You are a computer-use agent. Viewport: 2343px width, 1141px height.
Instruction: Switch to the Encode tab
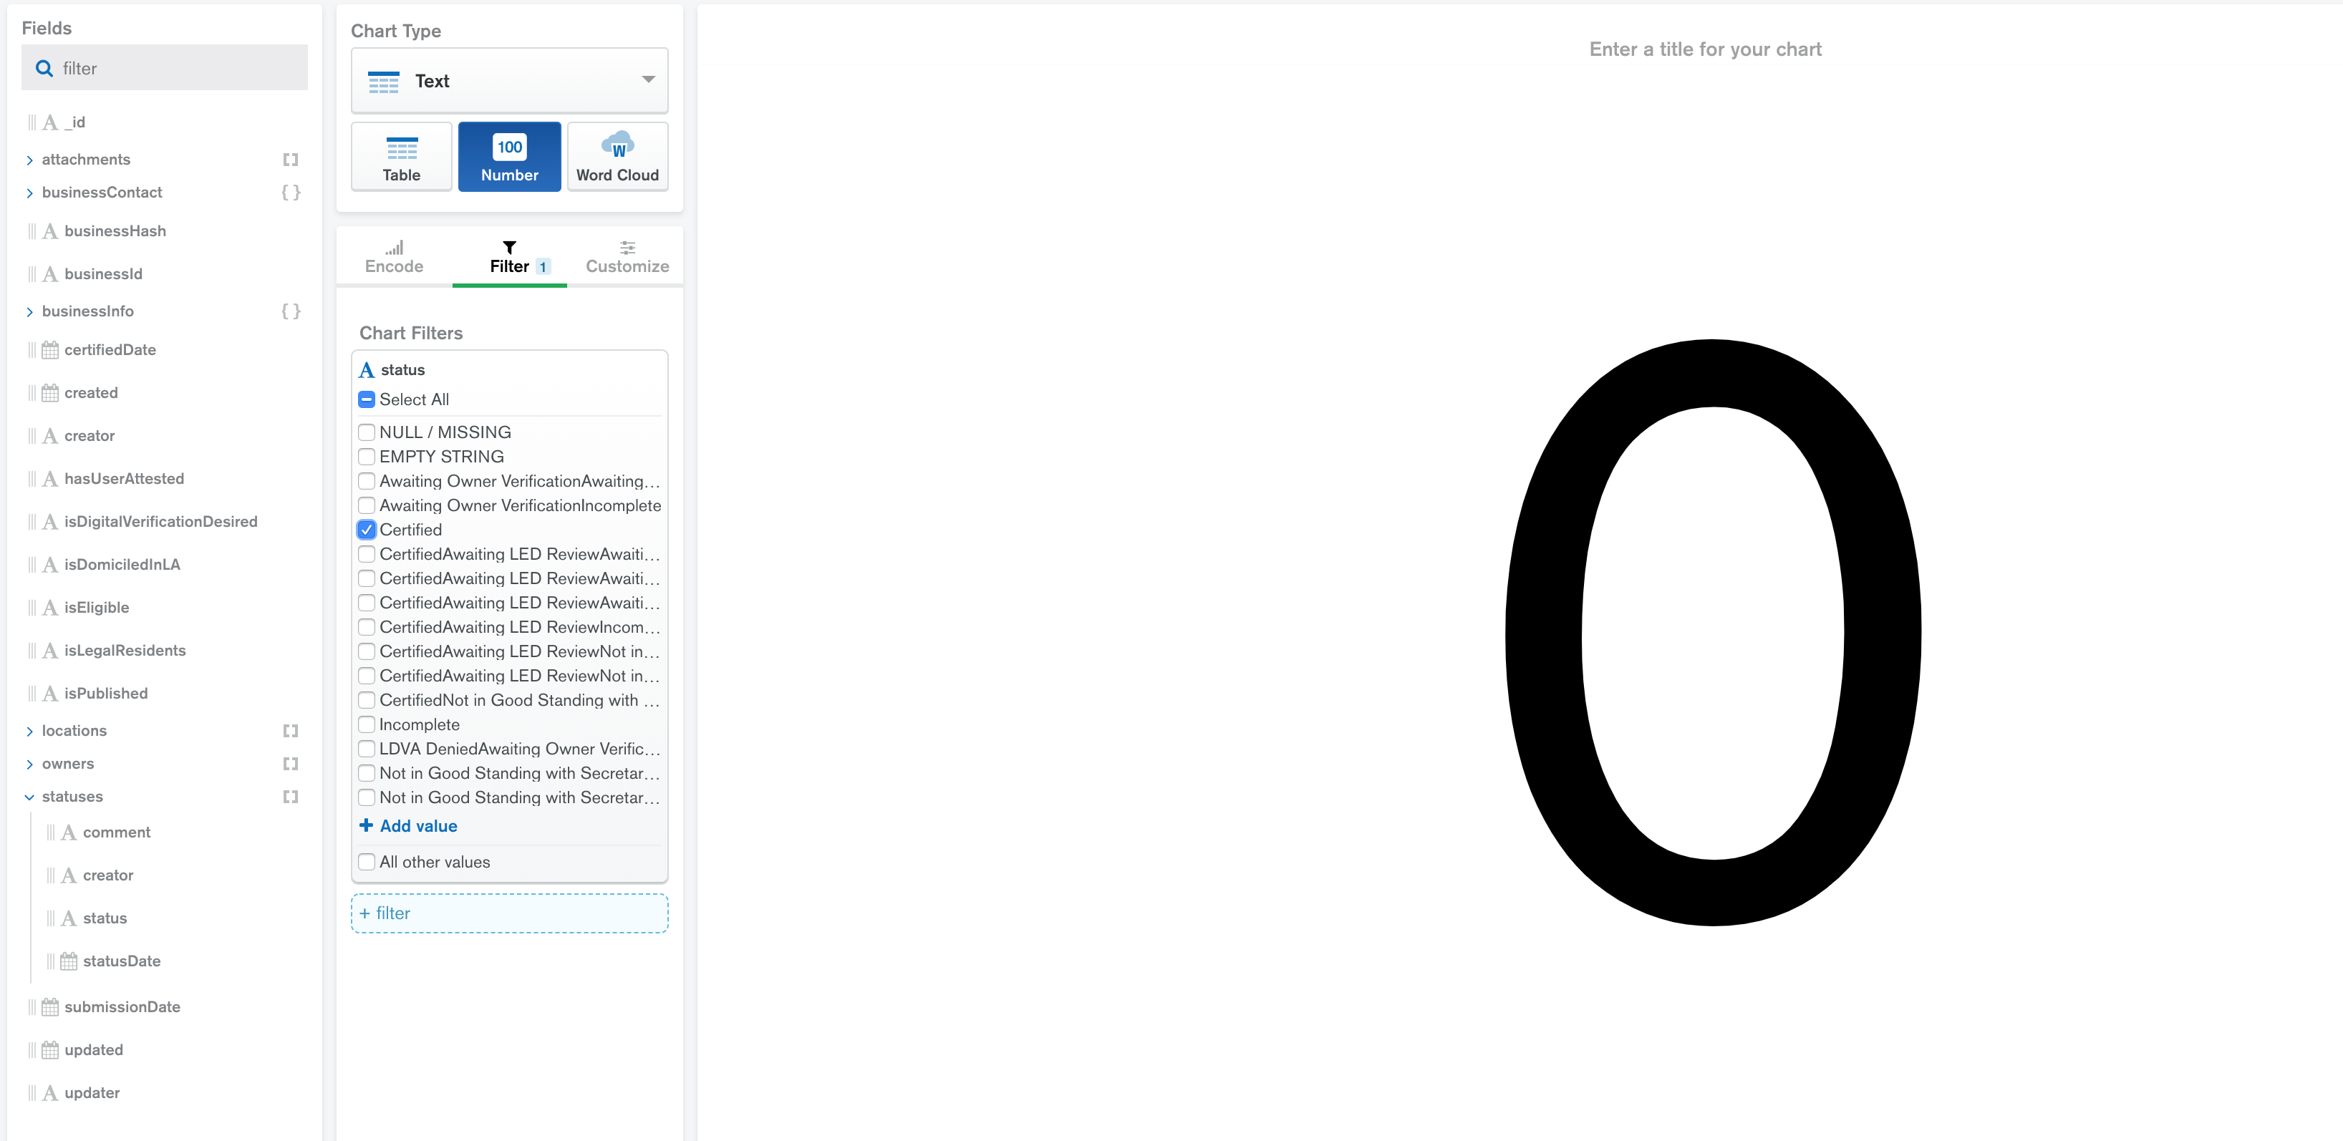[x=394, y=257]
